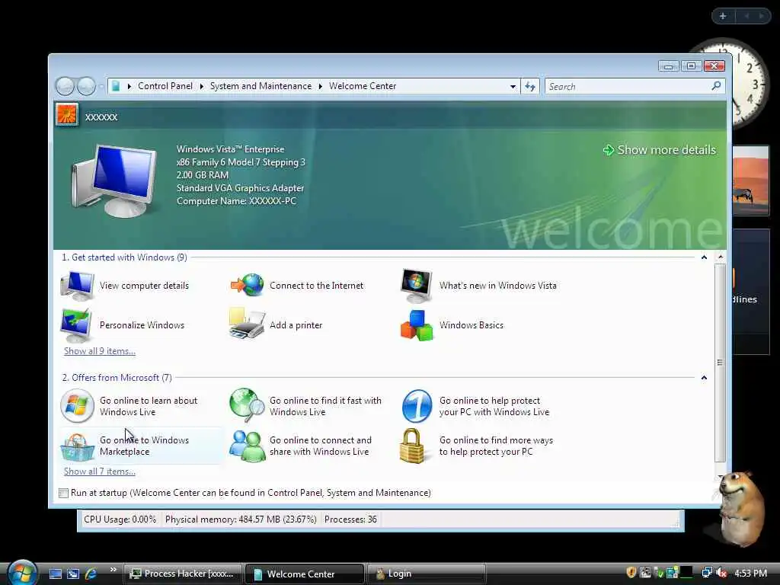Click the muted volume tray icon
The height and width of the screenshot is (585, 780).
pos(721,574)
